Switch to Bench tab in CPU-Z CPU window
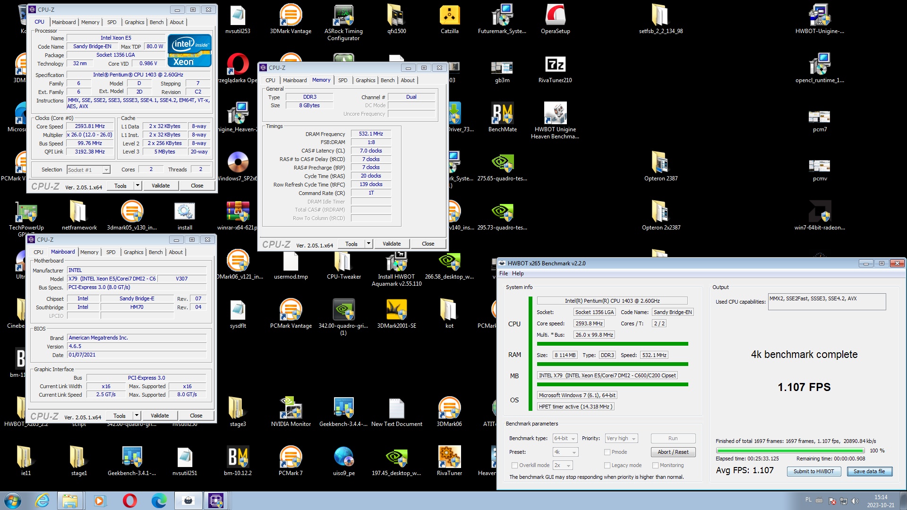This screenshot has width=907, height=510. click(156, 22)
